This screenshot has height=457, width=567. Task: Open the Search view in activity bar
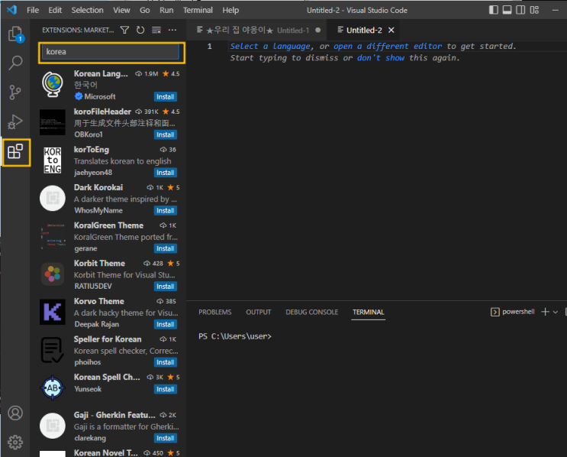pos(15,63)
